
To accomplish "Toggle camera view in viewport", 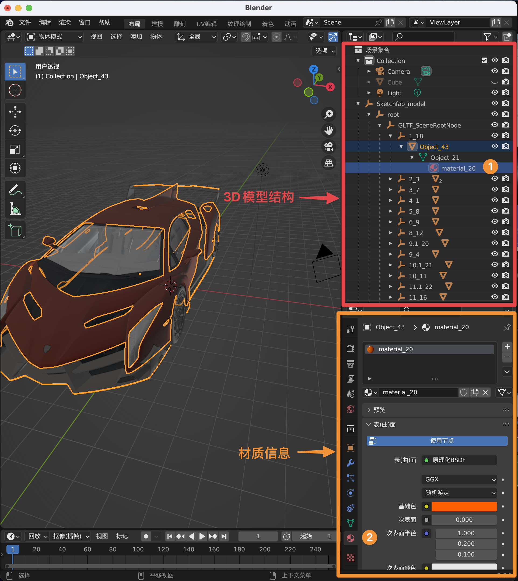I will 329,147.
